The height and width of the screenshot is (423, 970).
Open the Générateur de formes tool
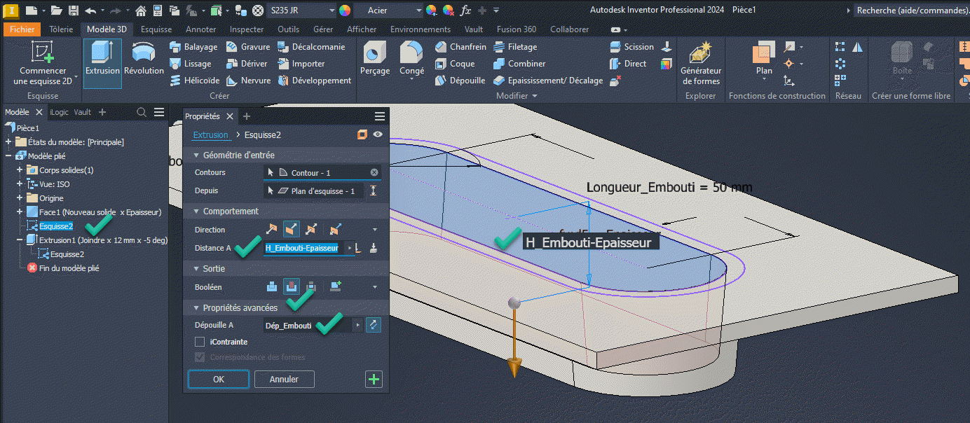pyautogui.click(x=701, y=63)
